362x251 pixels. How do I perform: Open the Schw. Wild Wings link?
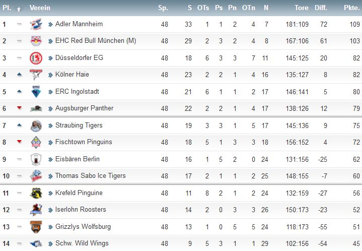point(82,243)
